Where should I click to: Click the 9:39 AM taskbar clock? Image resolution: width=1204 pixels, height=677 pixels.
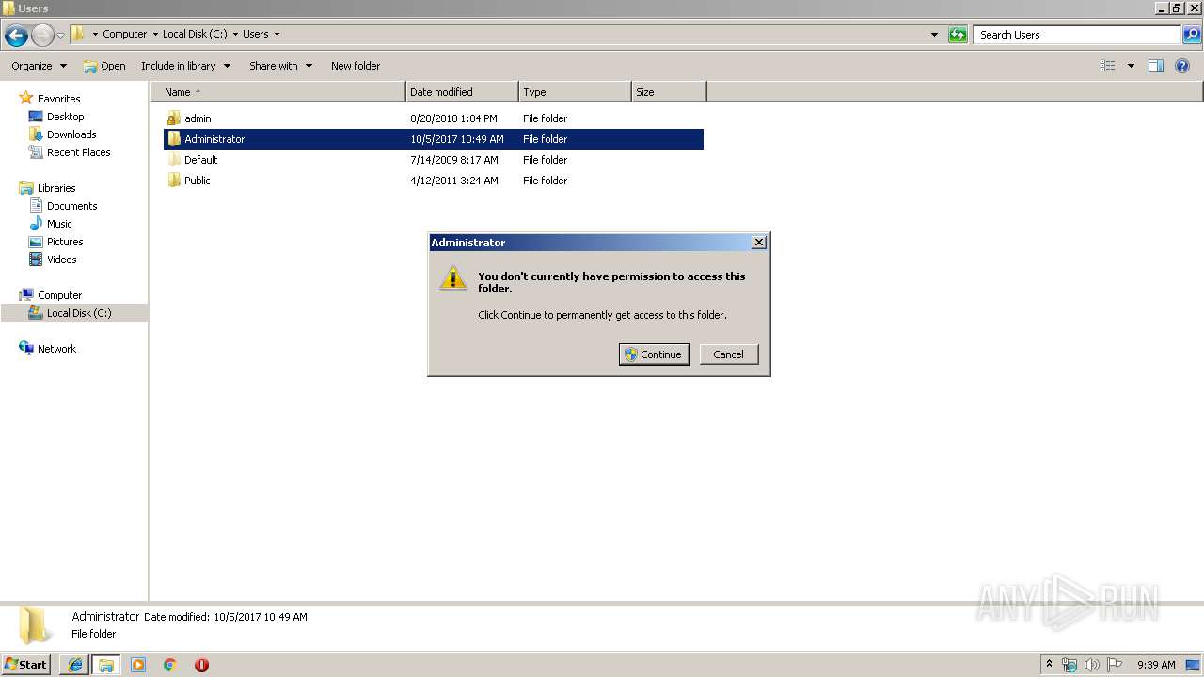pos(1156,665)
